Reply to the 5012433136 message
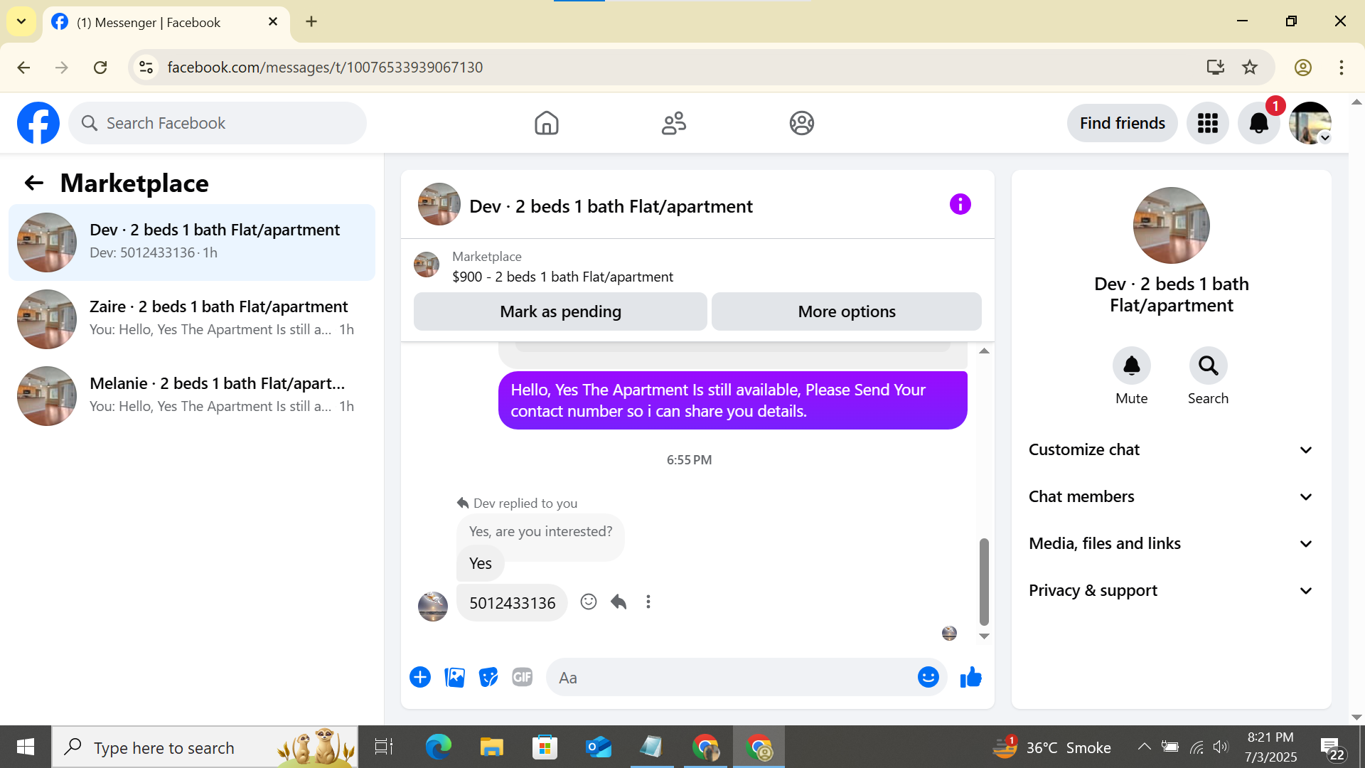 (x=619, y=602)
